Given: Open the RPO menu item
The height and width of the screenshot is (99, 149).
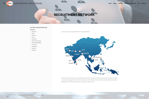Looking at the screenshot, I should point(139,4).
